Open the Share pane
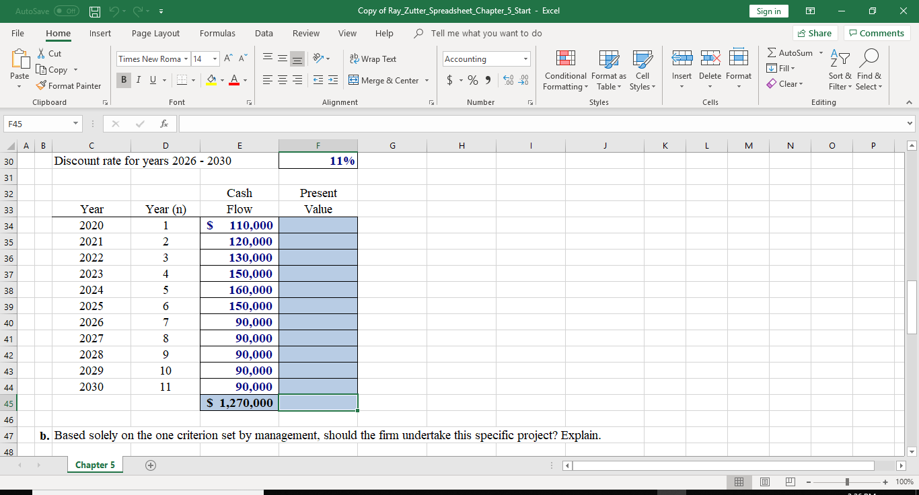The image size is (919, 495). click(815, 33)
